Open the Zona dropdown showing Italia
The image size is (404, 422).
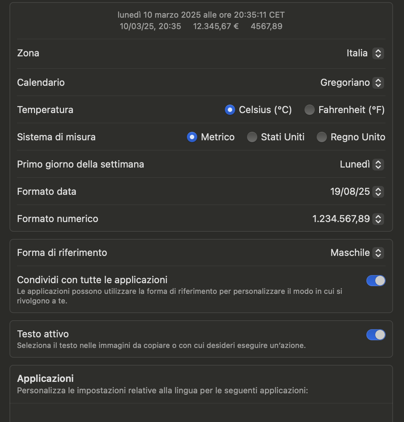[377, 53]
